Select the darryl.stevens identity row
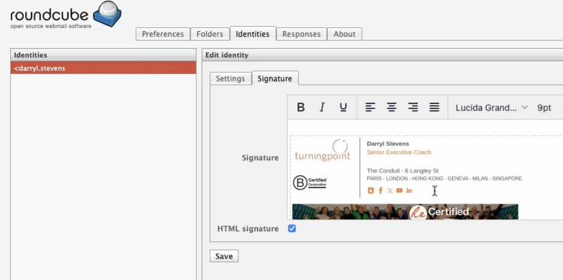Viewport: 563px width, 280px height. (x=103, y=68)
